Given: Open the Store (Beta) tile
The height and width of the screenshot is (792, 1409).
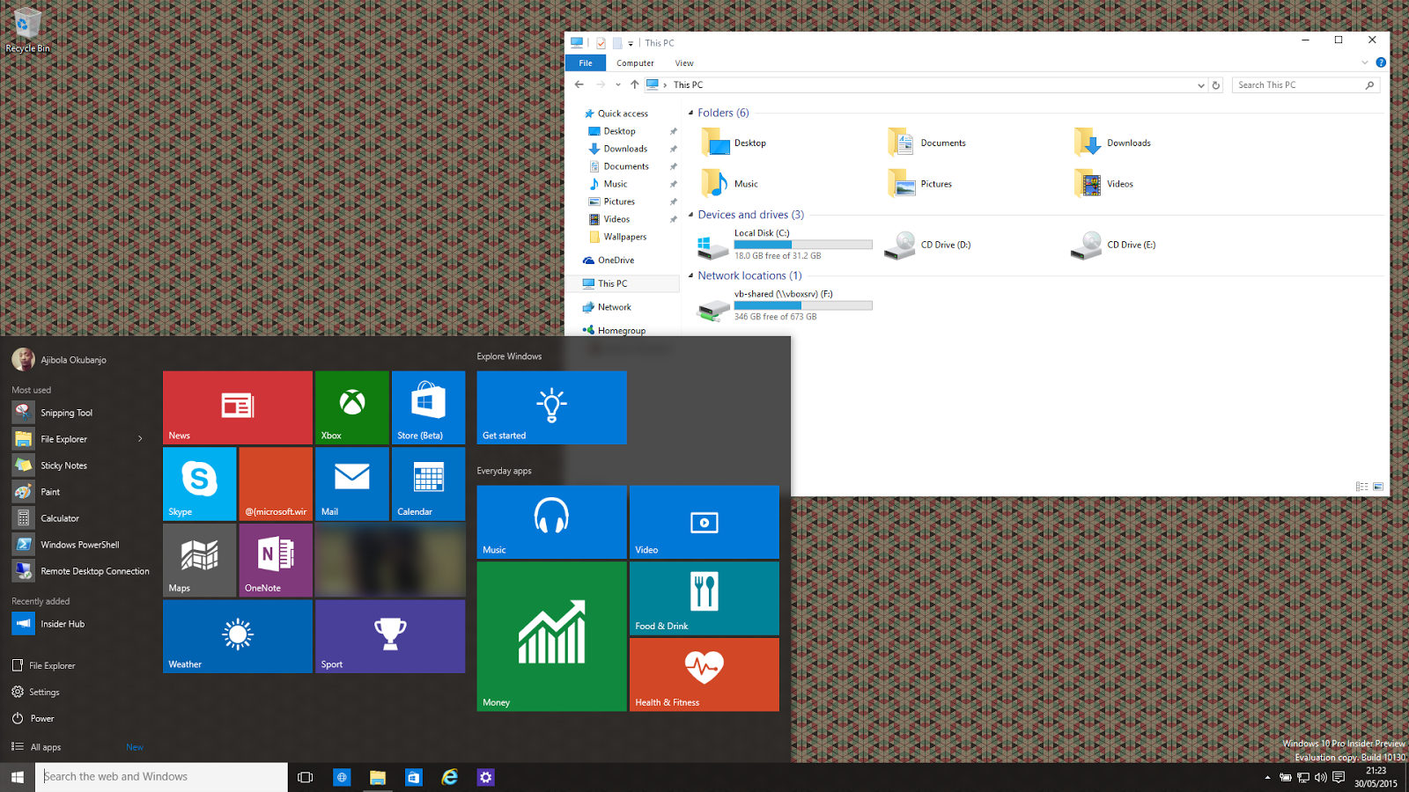Looking at the screenshot, I should [428, 407].
